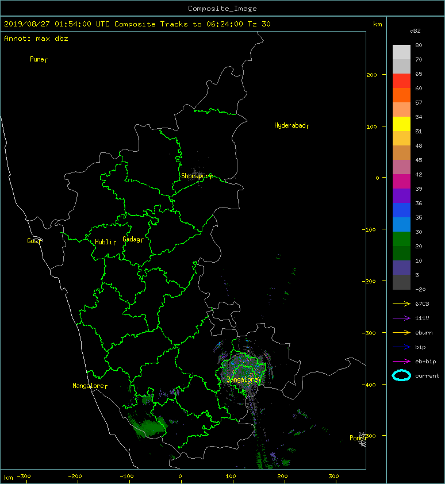This screenshot has height=484, width=445.
Task: Click the km unit label at top right
Action: click(x=377, y=24)
